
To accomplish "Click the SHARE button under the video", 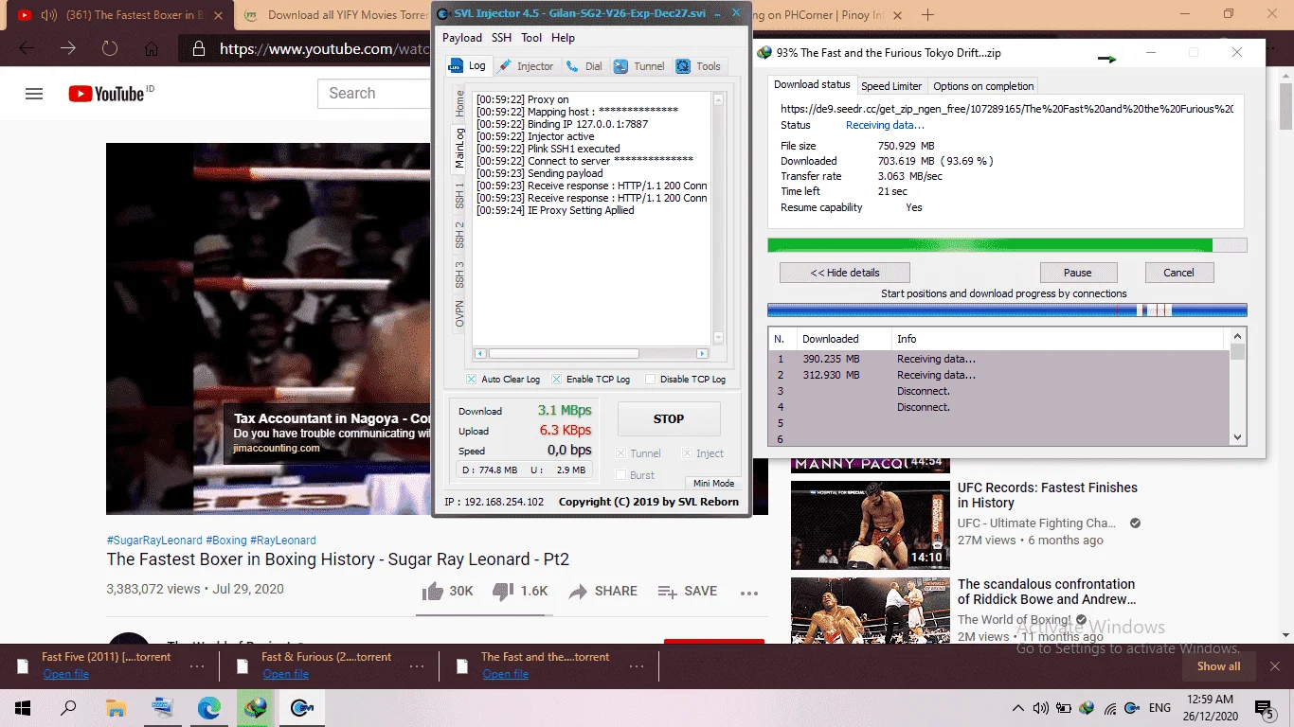I will tap(602, 591).
